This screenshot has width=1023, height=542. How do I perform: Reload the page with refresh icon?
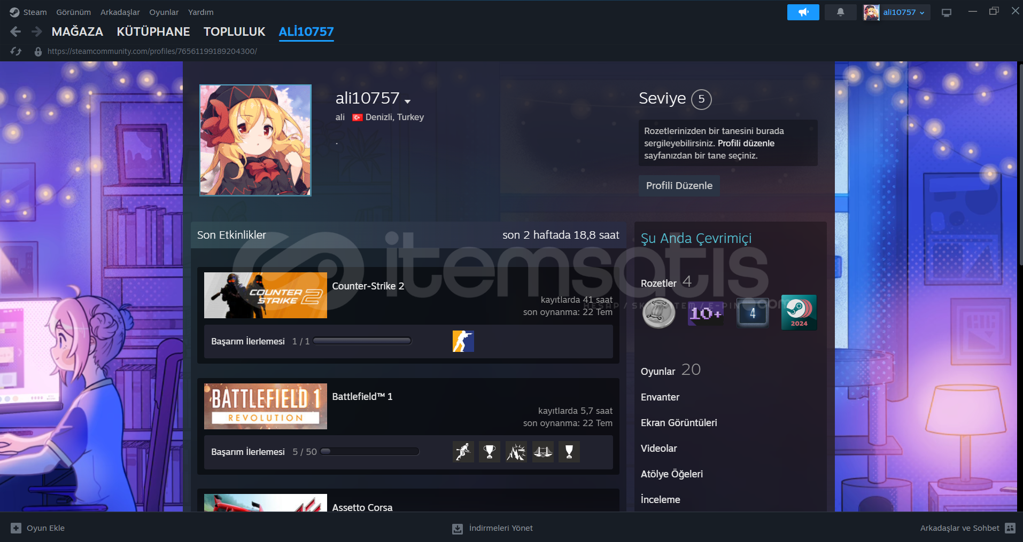pyautogui.click(x=16, y=51)
